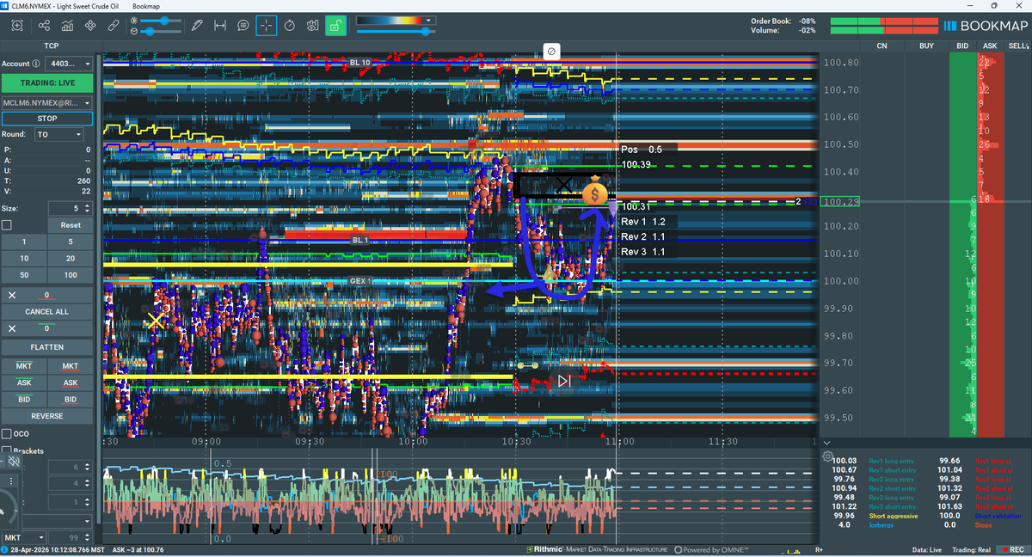Click the snapshot capture icon in toolbar
The width and height of the screenshot is (1032, 557).
point(16,26)
